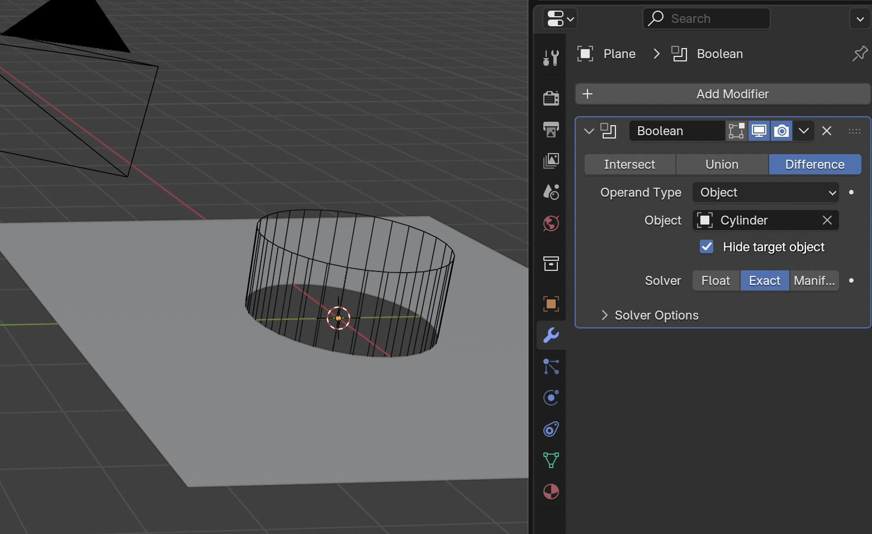Click Operand Type animate dot
This screenshot has height=534, width=872.
[851, 192]
